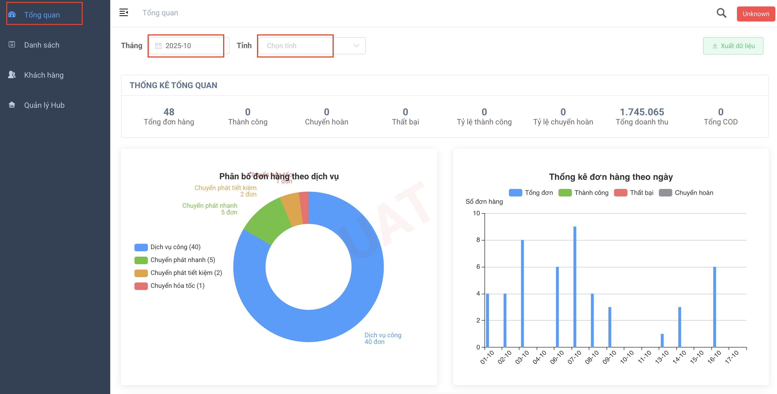Image resolution: width=777 pixels, height=394 pixels.
Task: Open search with the magnifier icon
Action: 721,13
